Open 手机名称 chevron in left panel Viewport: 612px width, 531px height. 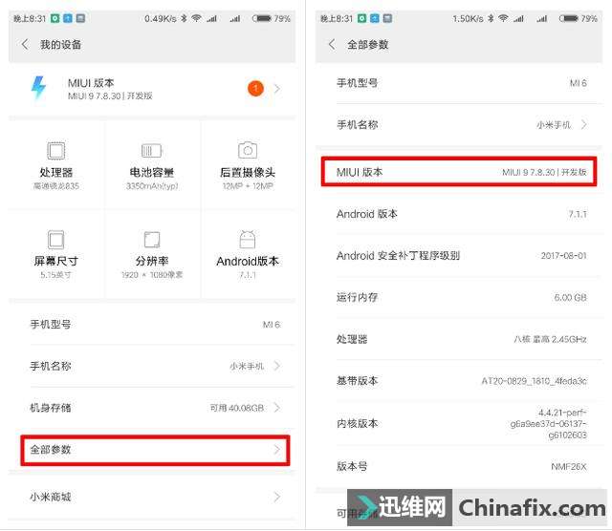[x=276, y=366]
